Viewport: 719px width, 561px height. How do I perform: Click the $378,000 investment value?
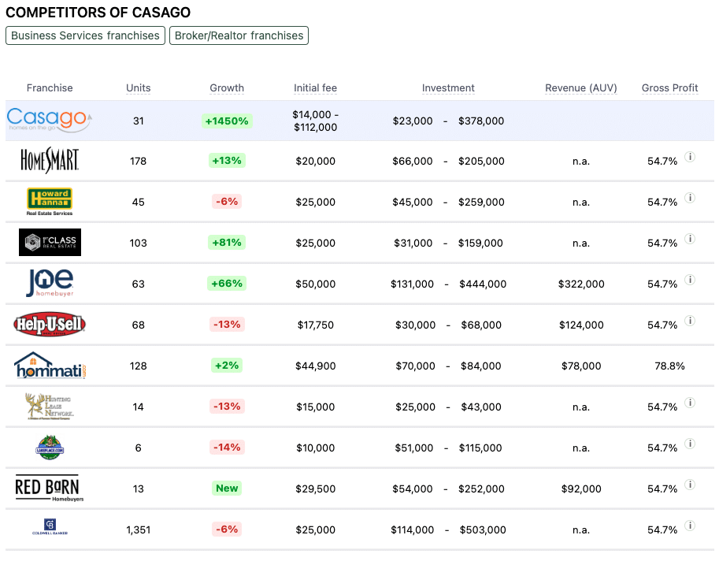[481, 121]
